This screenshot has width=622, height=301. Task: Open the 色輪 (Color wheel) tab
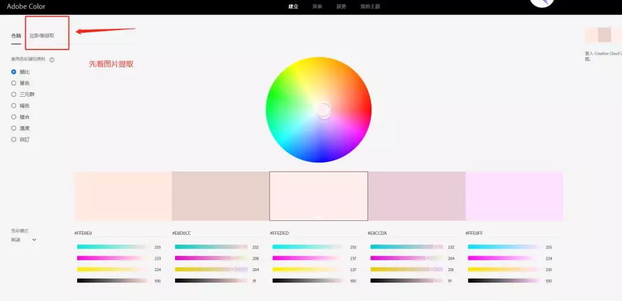pos(16,36)
